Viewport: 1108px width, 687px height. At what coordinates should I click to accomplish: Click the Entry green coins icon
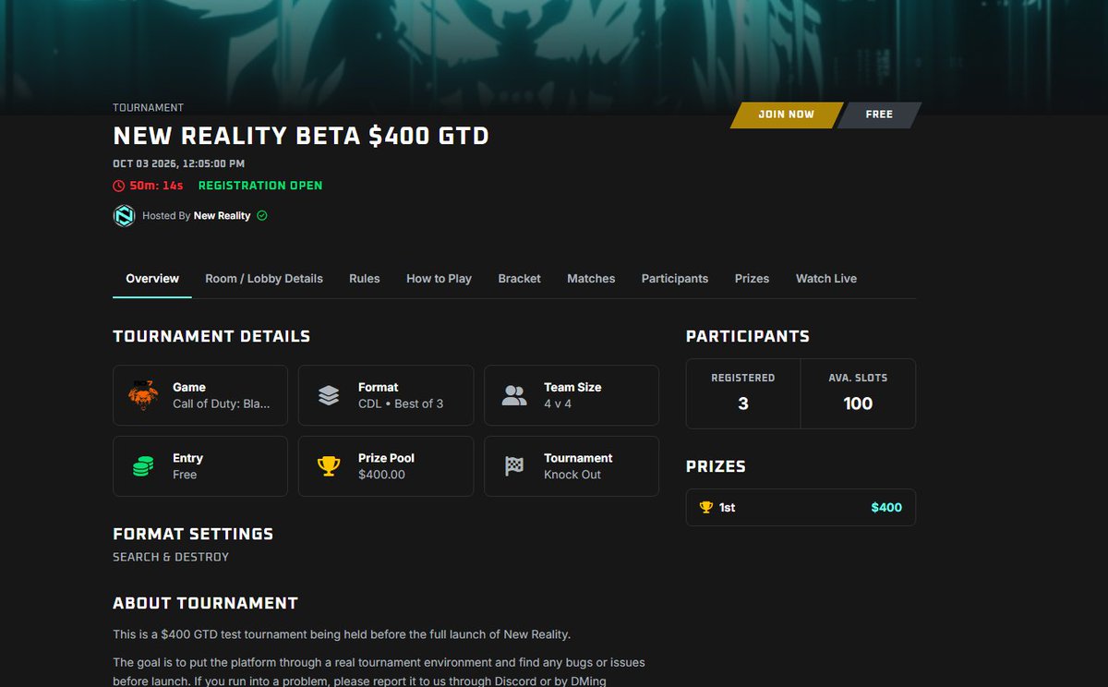coord(143,466)
